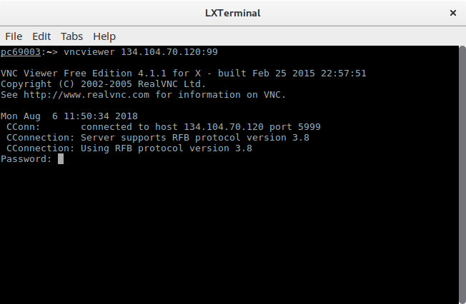Viewport: 466px width, 304px height.
Task: Click the underlined pc69003 hostname
Action: click(21, 52)
